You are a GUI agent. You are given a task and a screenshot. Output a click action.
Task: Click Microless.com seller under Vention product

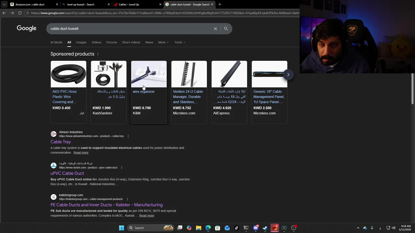[184, 113]
